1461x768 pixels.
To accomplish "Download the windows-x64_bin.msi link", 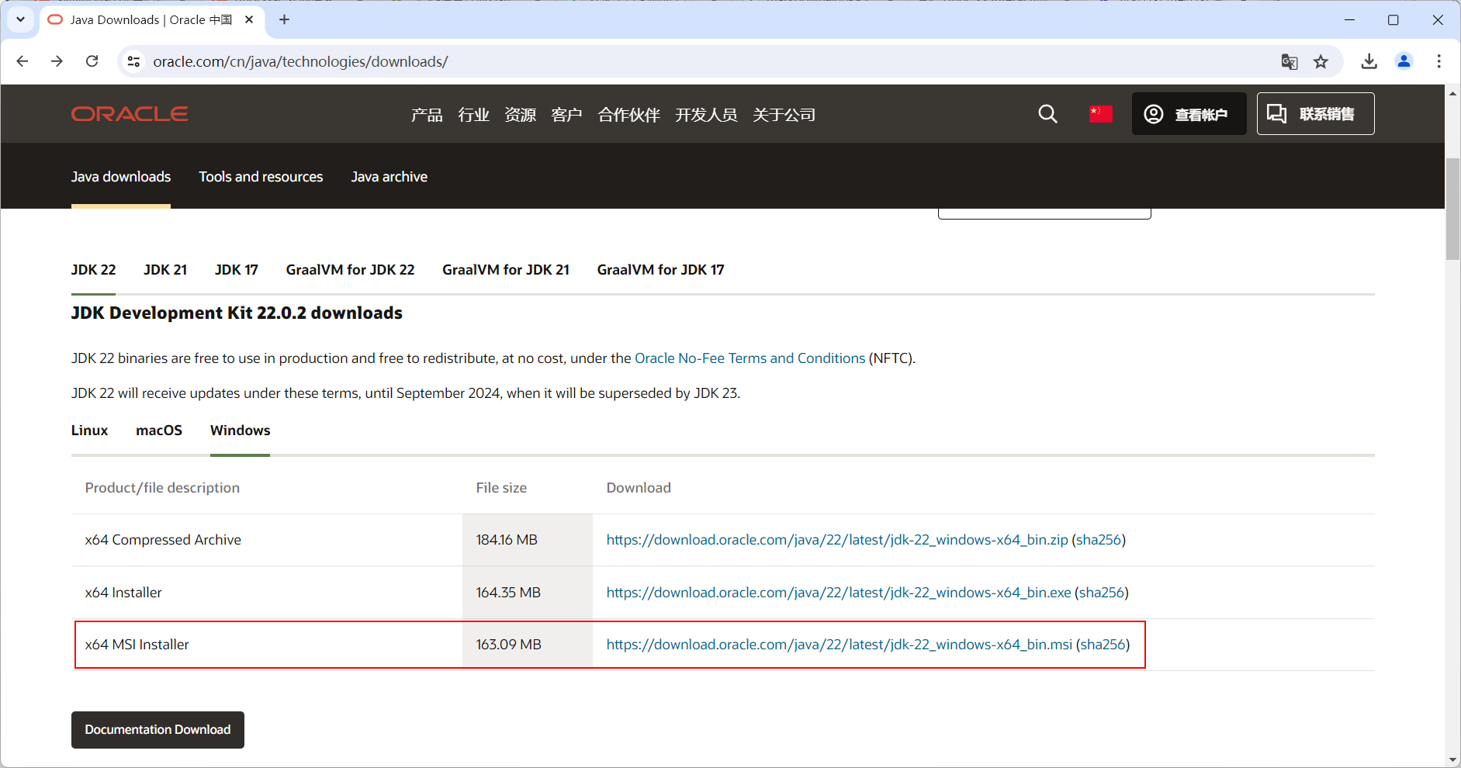I will [840, 645].
